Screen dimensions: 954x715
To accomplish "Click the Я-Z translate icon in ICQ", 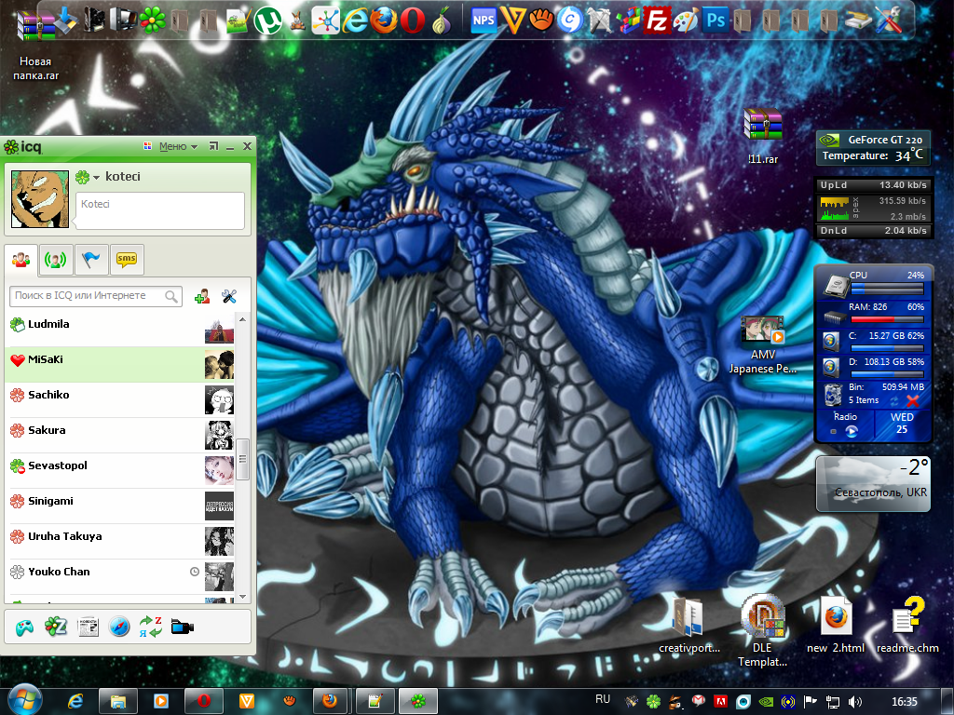I will [150, 627].
